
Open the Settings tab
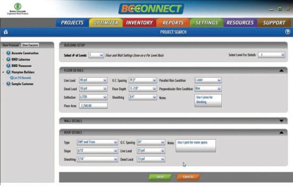[206, 23]
